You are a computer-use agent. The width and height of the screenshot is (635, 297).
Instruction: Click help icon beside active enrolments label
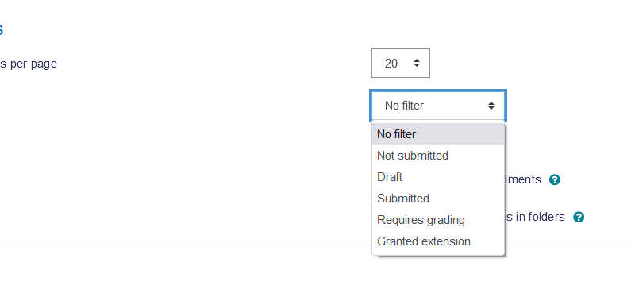point(554,180)
